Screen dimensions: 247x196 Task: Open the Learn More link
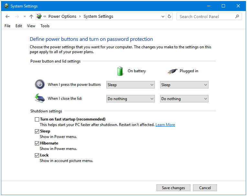coord(165,125)
